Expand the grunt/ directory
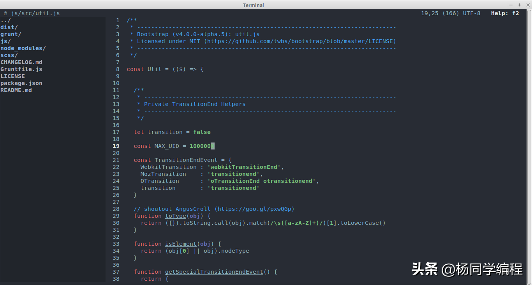The height and width of the screenshot is (285, 532). (x=10, y=34)
